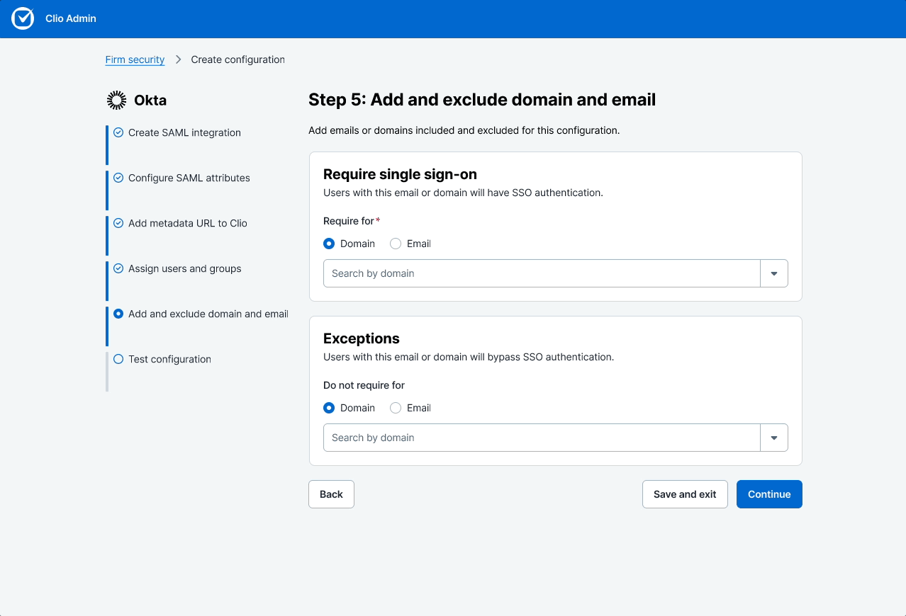Click the Continue button
This screenshot has height=616, width=906.
point(769,494)
